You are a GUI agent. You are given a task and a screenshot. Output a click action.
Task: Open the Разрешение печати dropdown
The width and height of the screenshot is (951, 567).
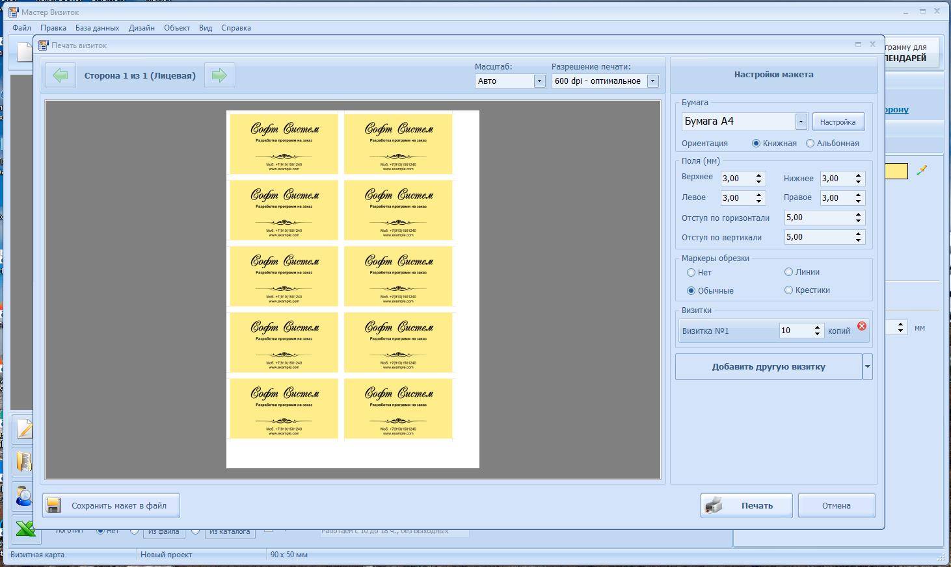click(x=652, y=81)
